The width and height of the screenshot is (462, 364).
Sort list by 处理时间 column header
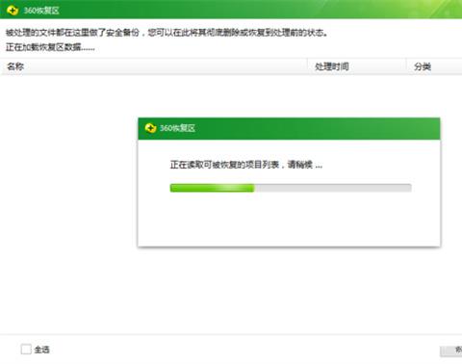tap(357, 66)
